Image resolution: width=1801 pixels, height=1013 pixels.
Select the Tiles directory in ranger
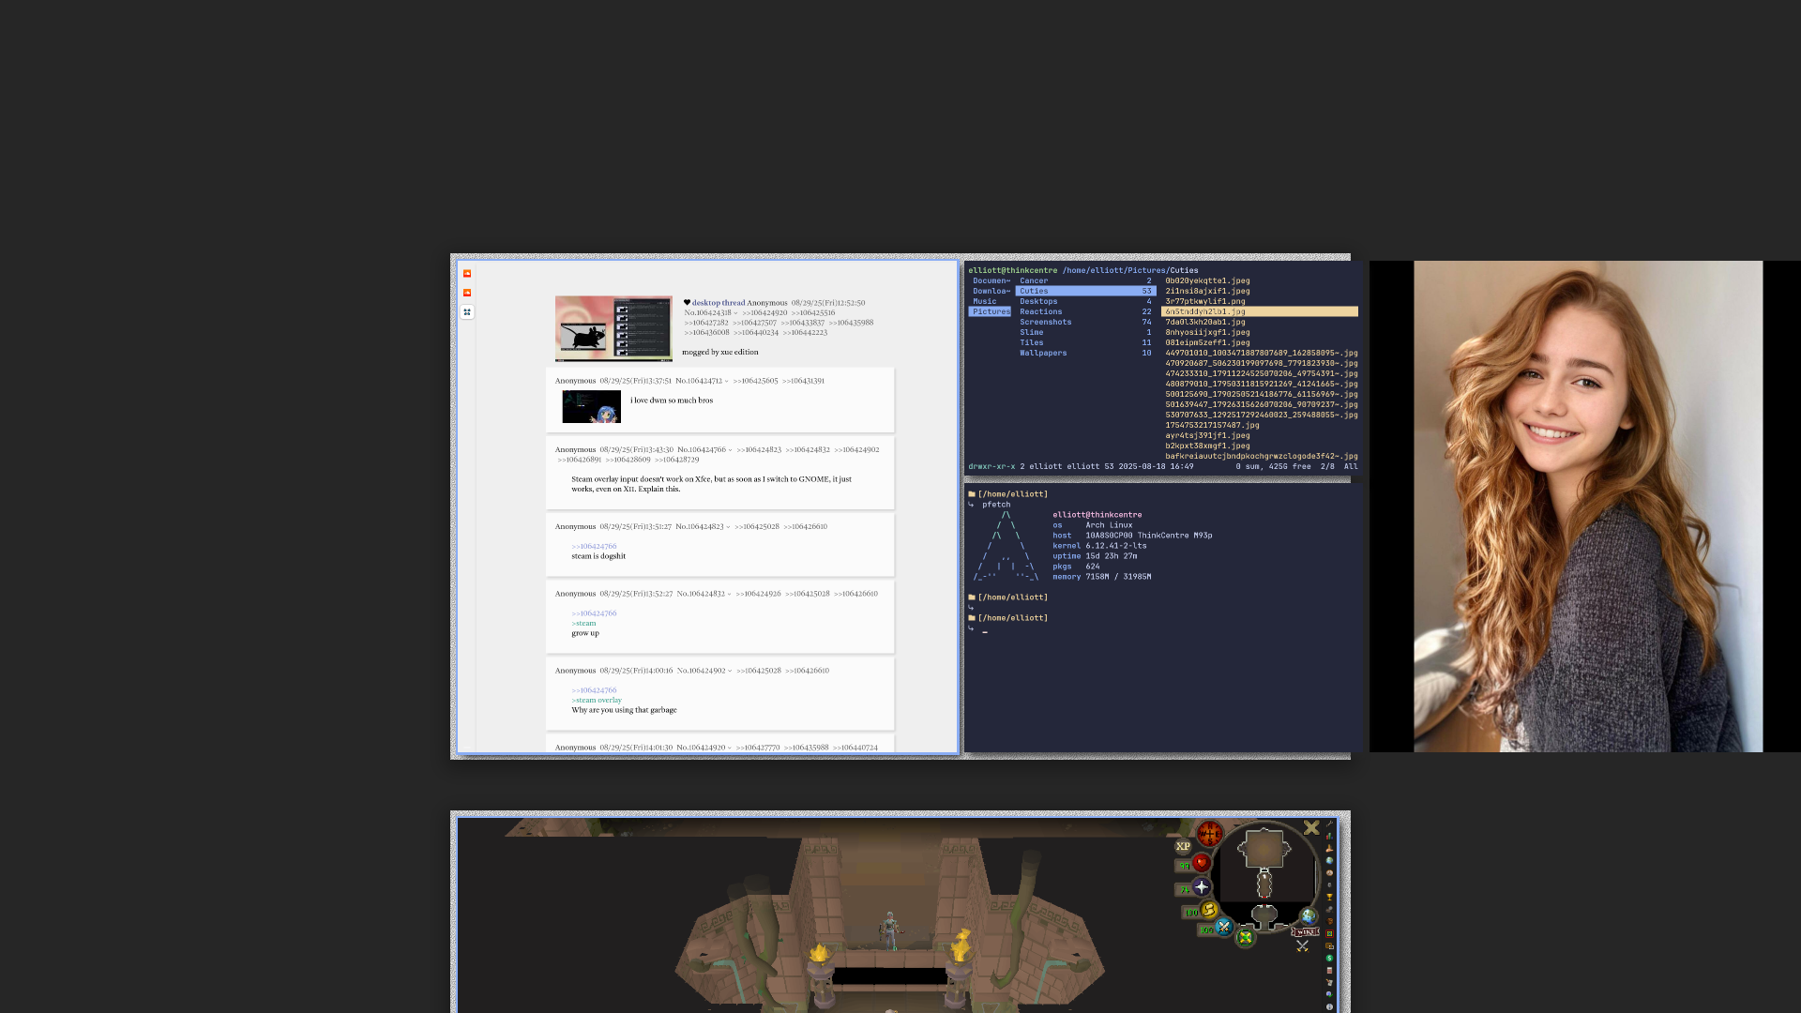[x=1085, y=342]
